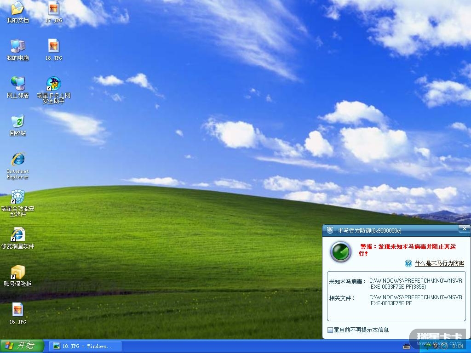Select the 修复瑞星软件 shortcut
This screenshot has width=471, height=353.
[18, 239]
